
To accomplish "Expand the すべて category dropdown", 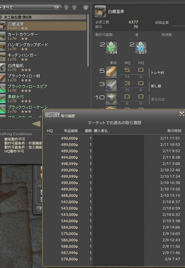I will coord(31,8).
